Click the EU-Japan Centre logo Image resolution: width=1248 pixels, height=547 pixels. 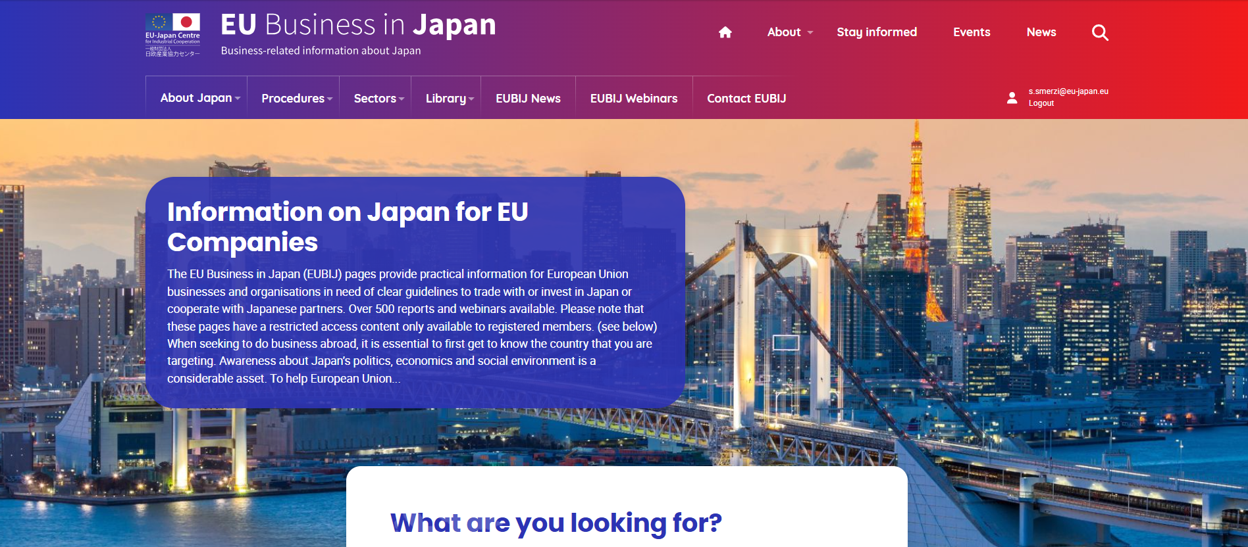point(172,35)
